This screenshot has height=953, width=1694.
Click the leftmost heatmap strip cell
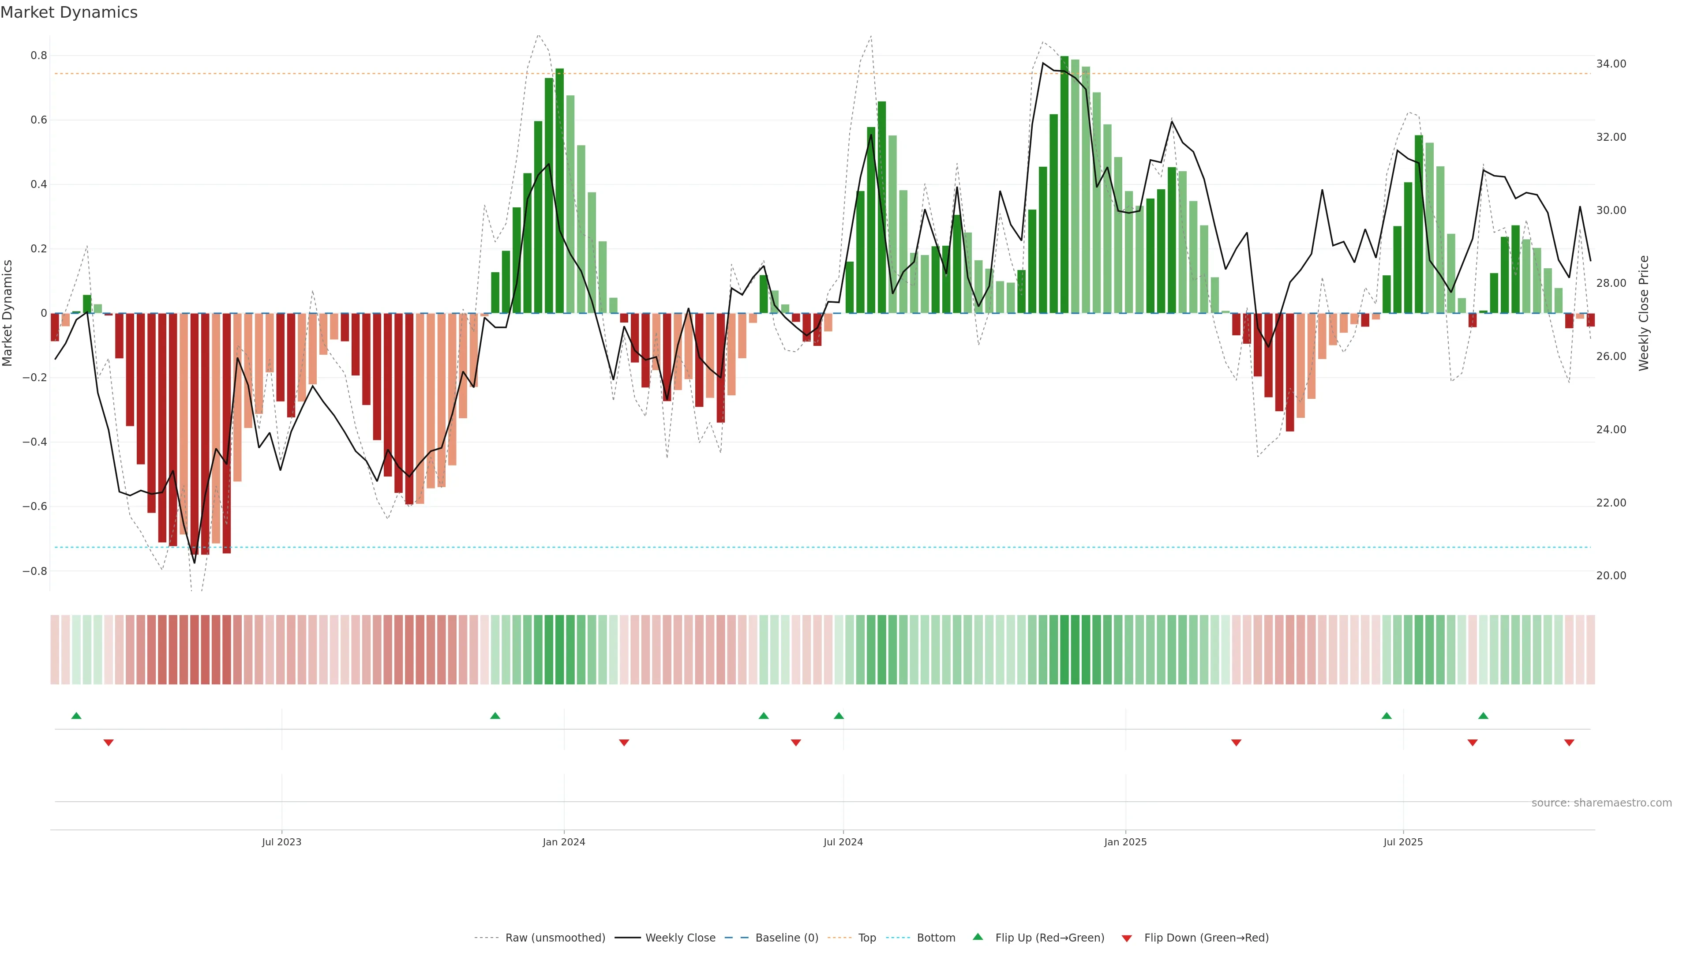[x=55, y=650]
